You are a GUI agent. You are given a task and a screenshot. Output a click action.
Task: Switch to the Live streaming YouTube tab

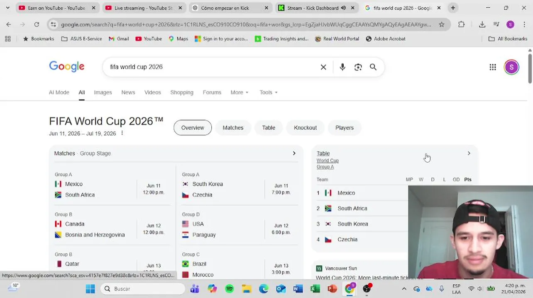(x=144, y=8)
